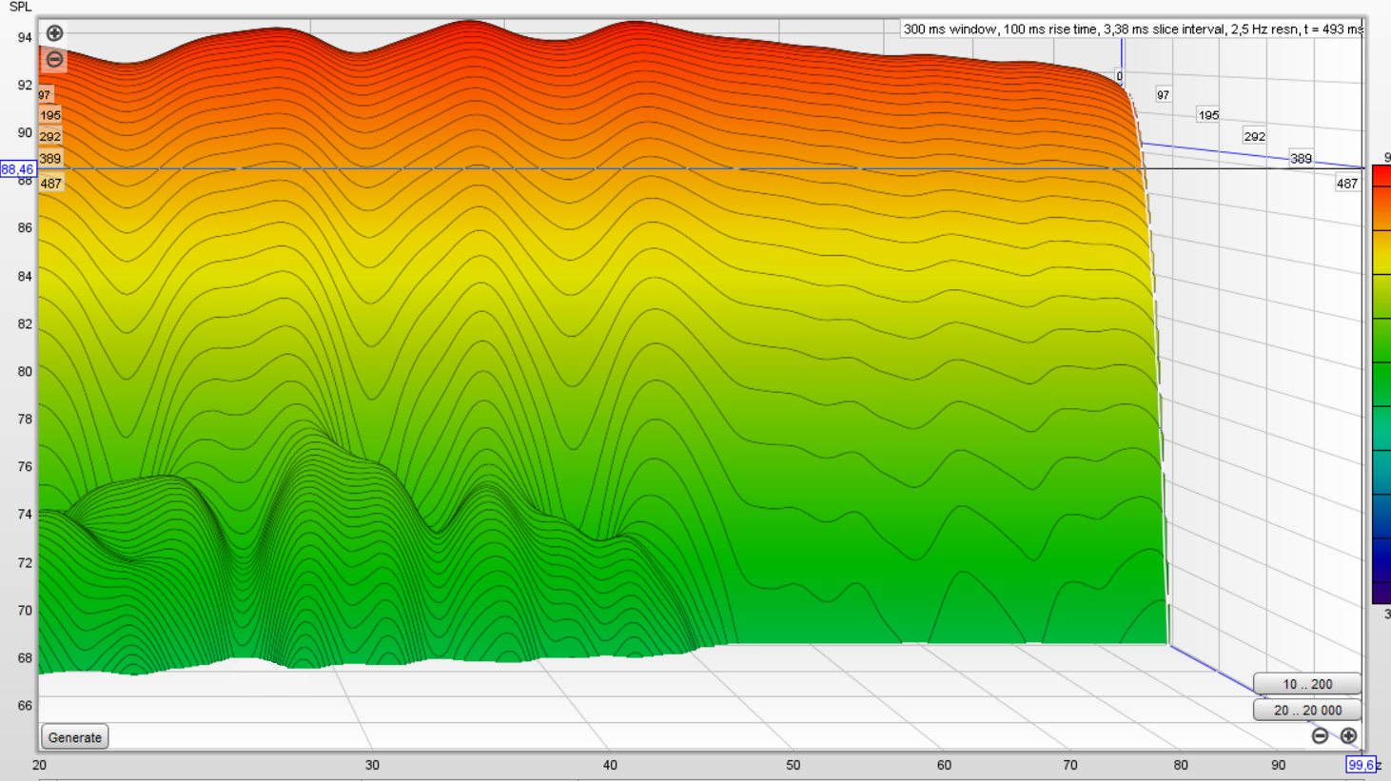This screenshot has height=781, width=1391.
Task: Click the white-boxed 195 time axis label
Action: coord(1208,115)
